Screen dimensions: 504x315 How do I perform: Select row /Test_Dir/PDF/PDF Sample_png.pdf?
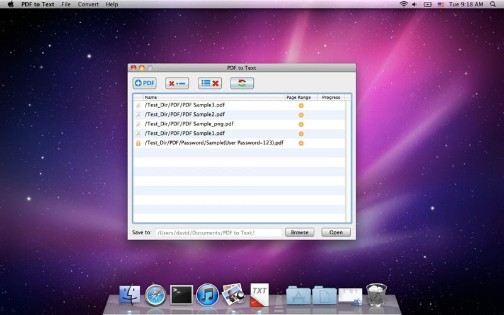239,124
